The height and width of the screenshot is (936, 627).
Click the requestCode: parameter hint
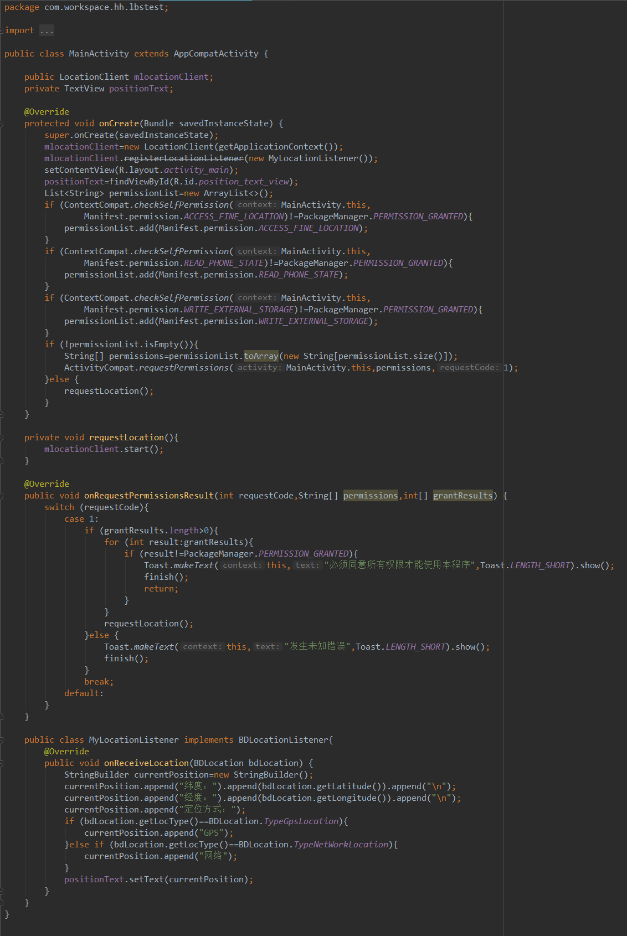pyautogui.click(x=469, y=368)
